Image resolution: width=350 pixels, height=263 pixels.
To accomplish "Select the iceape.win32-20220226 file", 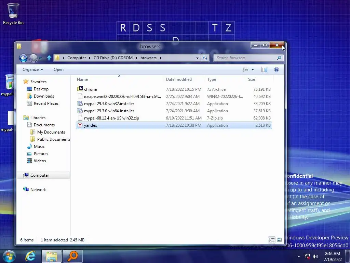I will click(174, 96).
